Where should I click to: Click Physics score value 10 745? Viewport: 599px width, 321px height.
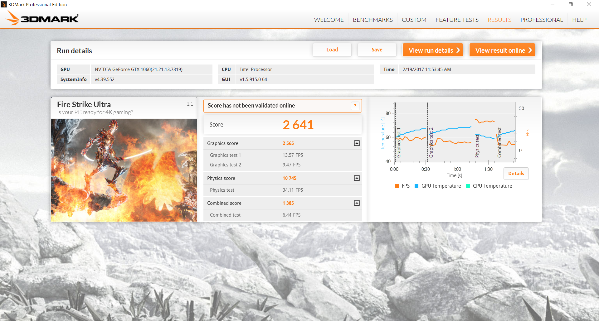290,178
